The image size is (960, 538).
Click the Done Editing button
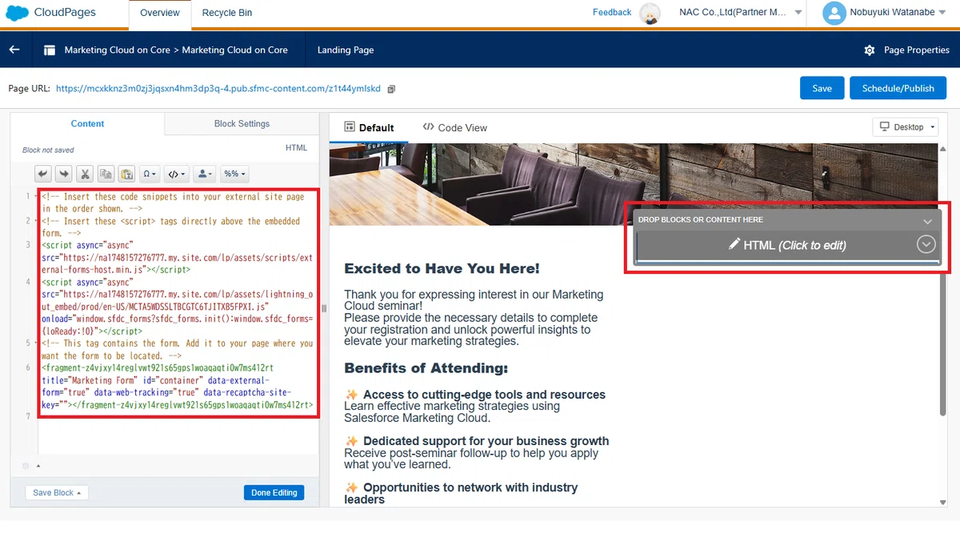[274, 492]
